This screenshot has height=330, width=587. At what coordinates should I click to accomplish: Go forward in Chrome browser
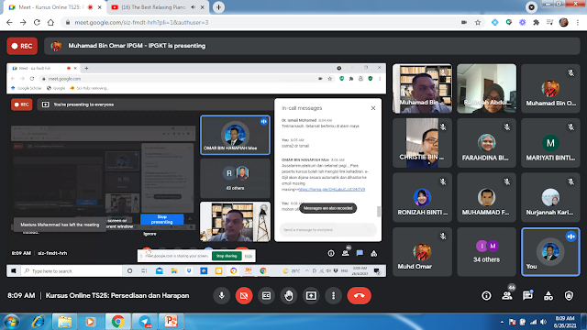click(23, 22)
